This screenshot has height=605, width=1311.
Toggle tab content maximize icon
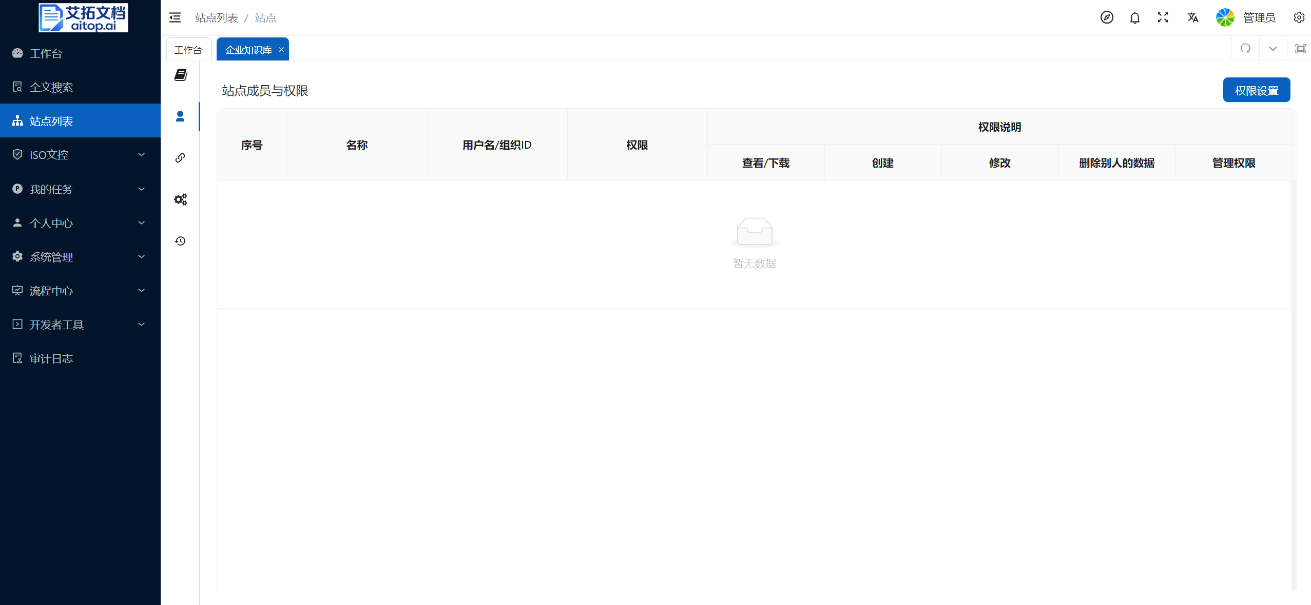click(x=1300, y=49)
